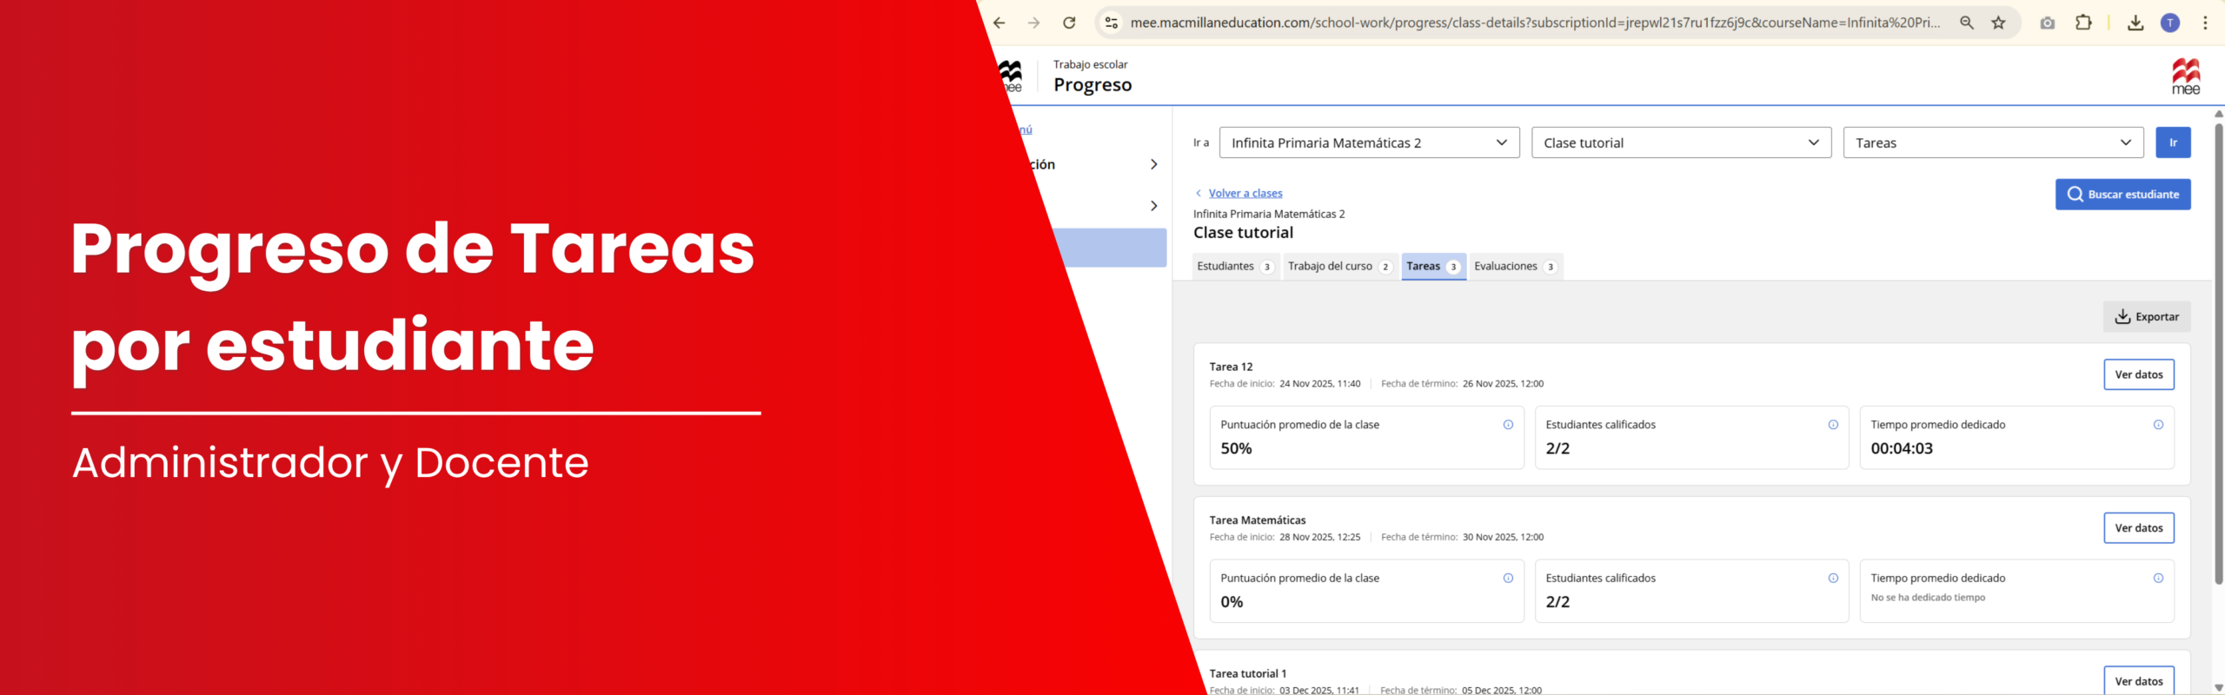Click the Tarea Matemáticas title

(x=1258, y=520)
